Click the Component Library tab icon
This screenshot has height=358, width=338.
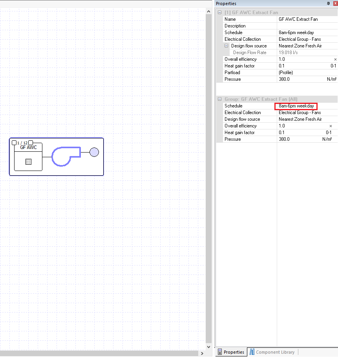[x=252, y=352]
